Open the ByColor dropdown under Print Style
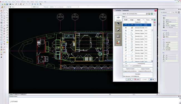The height and width of the screenshot is (104, 181). [x=172, y=35]
